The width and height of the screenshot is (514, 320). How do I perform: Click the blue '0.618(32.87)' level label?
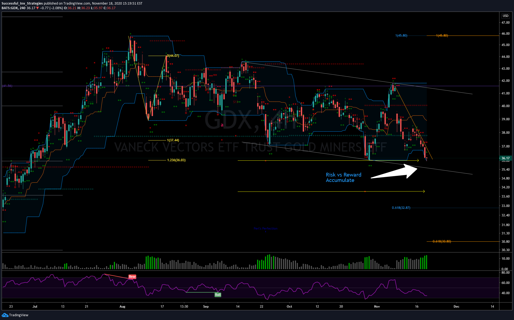point(401,208)
